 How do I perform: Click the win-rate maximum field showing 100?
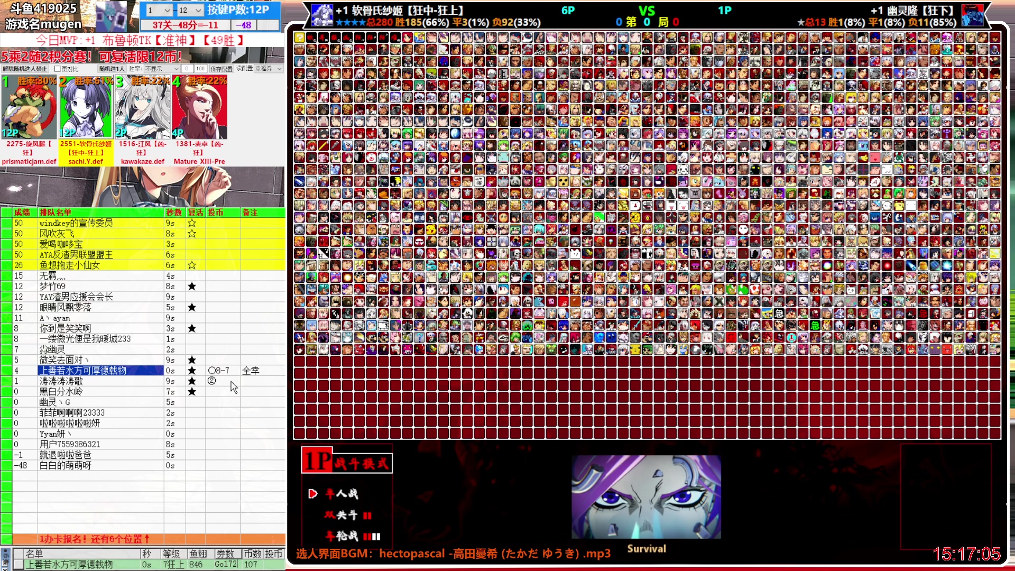pyautogui.click(x=200, y=69)
